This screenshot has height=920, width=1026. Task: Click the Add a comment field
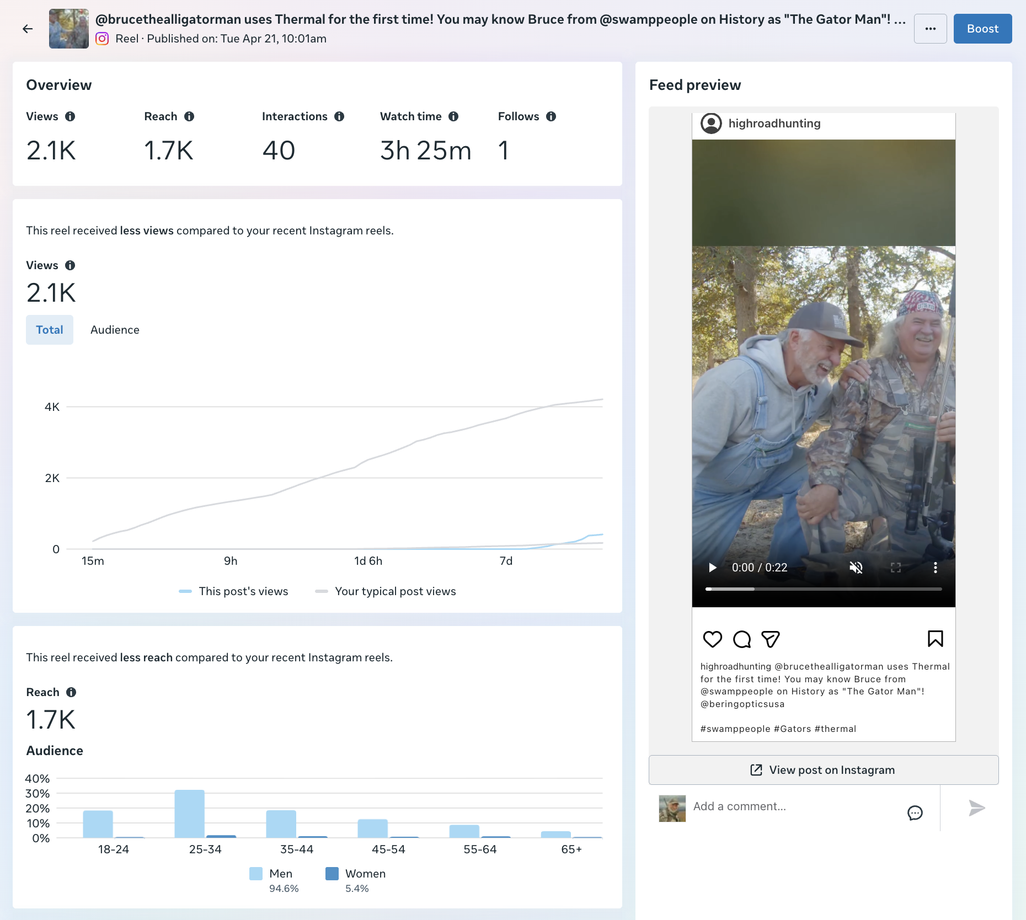click(794, 806)
